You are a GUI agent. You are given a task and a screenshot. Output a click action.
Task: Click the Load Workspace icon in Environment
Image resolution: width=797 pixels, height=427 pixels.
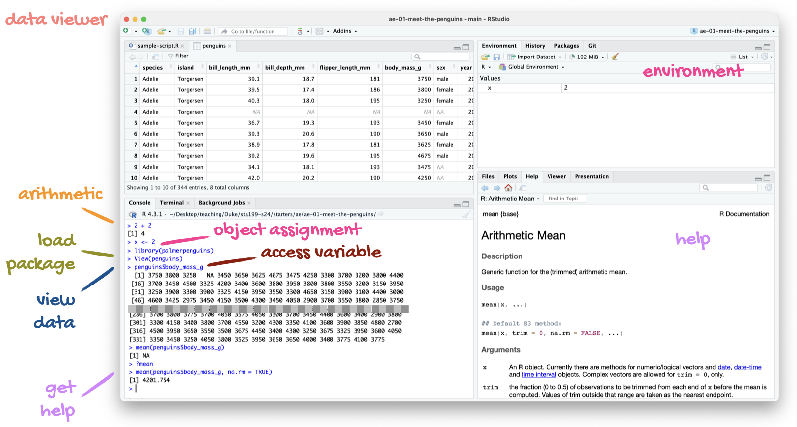pyautogui.click(x=485, y=57)
